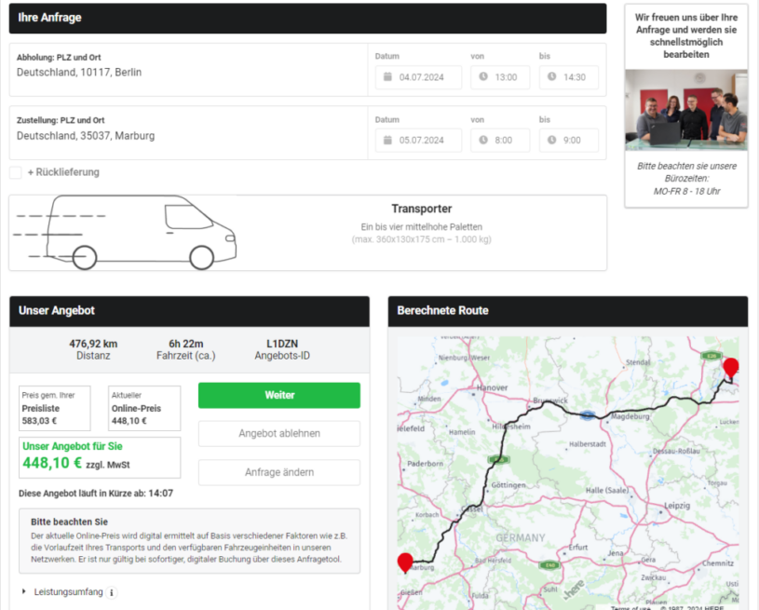Screen dimensions: 759x610
Task: Click clock icon in pickup 'bis' time
Action: pos(551,77)
